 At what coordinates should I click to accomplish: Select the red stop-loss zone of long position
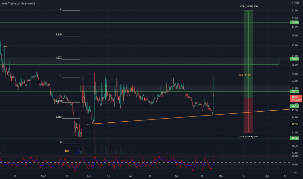248,115
